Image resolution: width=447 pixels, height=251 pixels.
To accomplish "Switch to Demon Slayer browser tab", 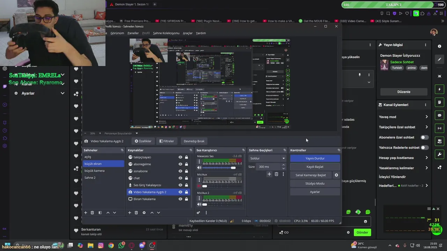I will (x=129, y=5).
